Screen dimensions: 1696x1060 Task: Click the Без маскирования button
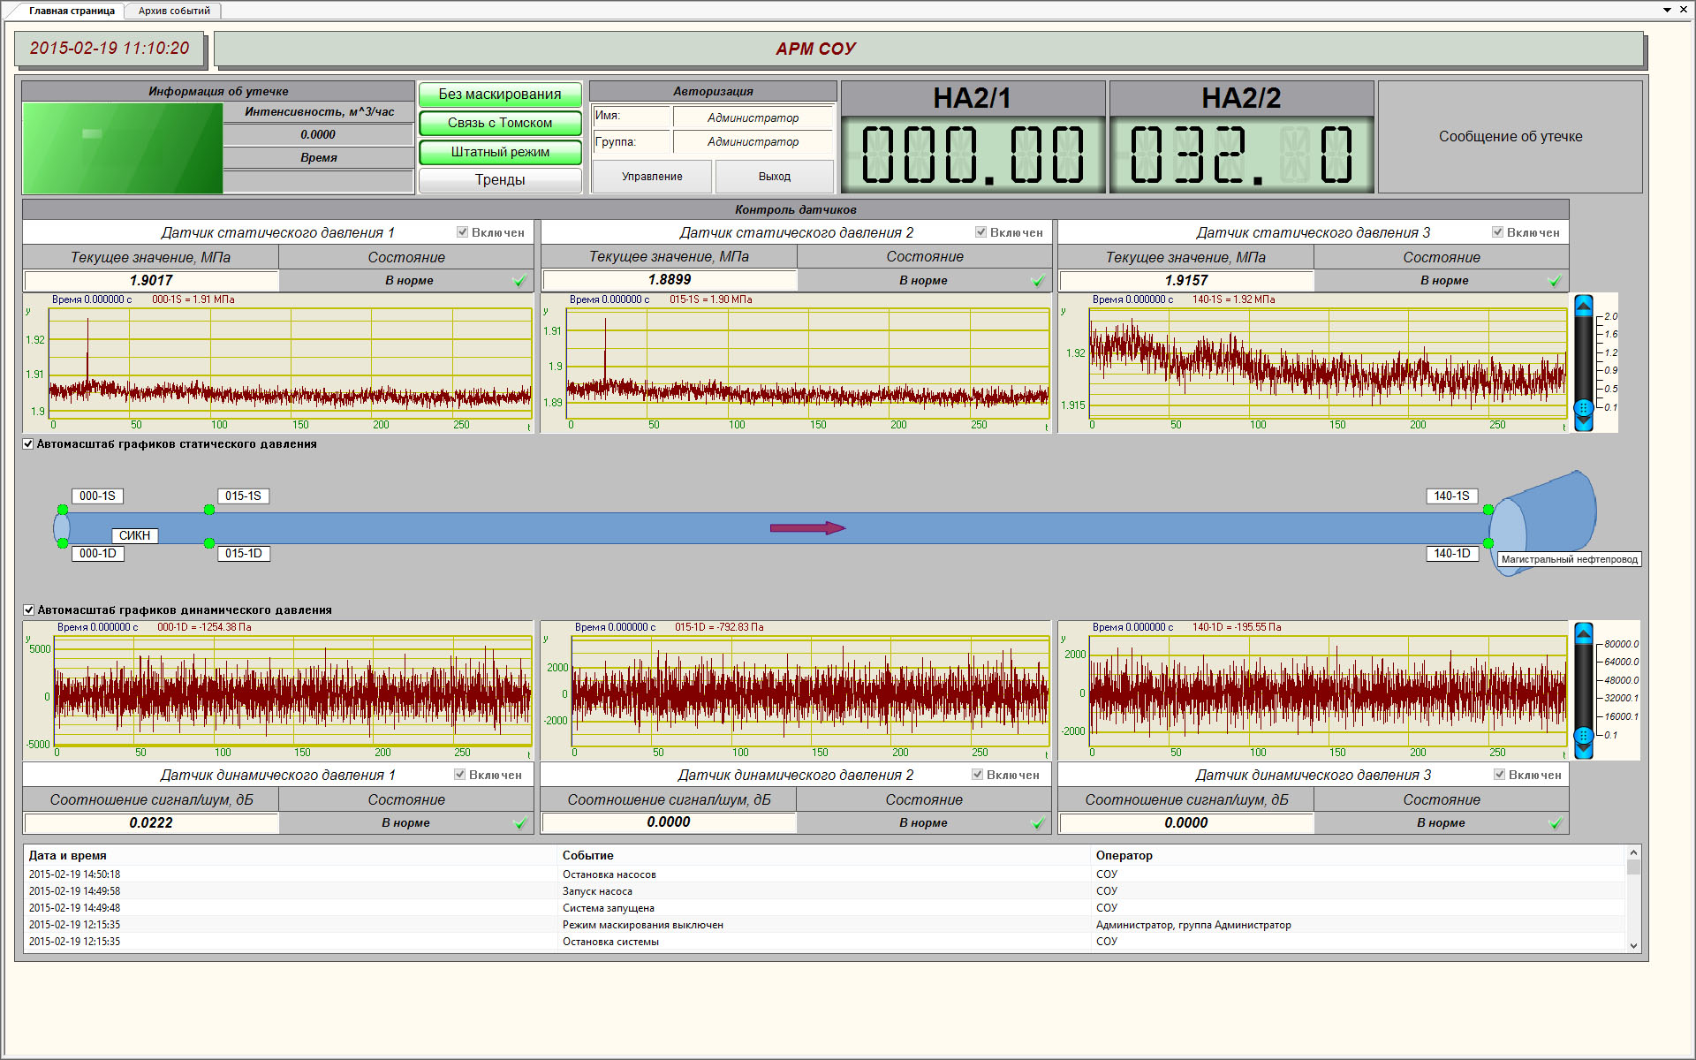[500, 94]
